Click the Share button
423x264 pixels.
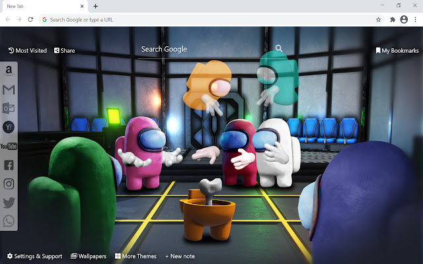click(65, 51)
